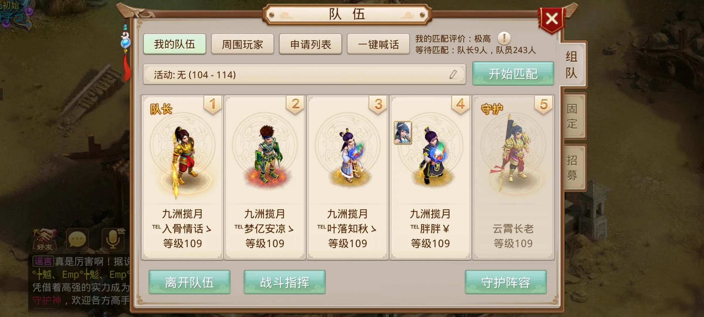Open the 申请列表 tab
Viewport: 704px width, 317px height.
point(310,44)
